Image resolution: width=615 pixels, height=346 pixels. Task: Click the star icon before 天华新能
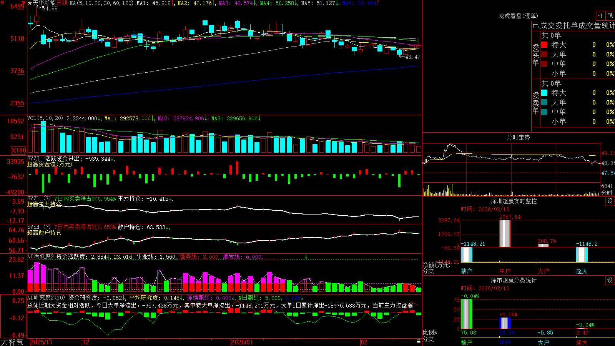pyautogui.click(x=30, y=3)
